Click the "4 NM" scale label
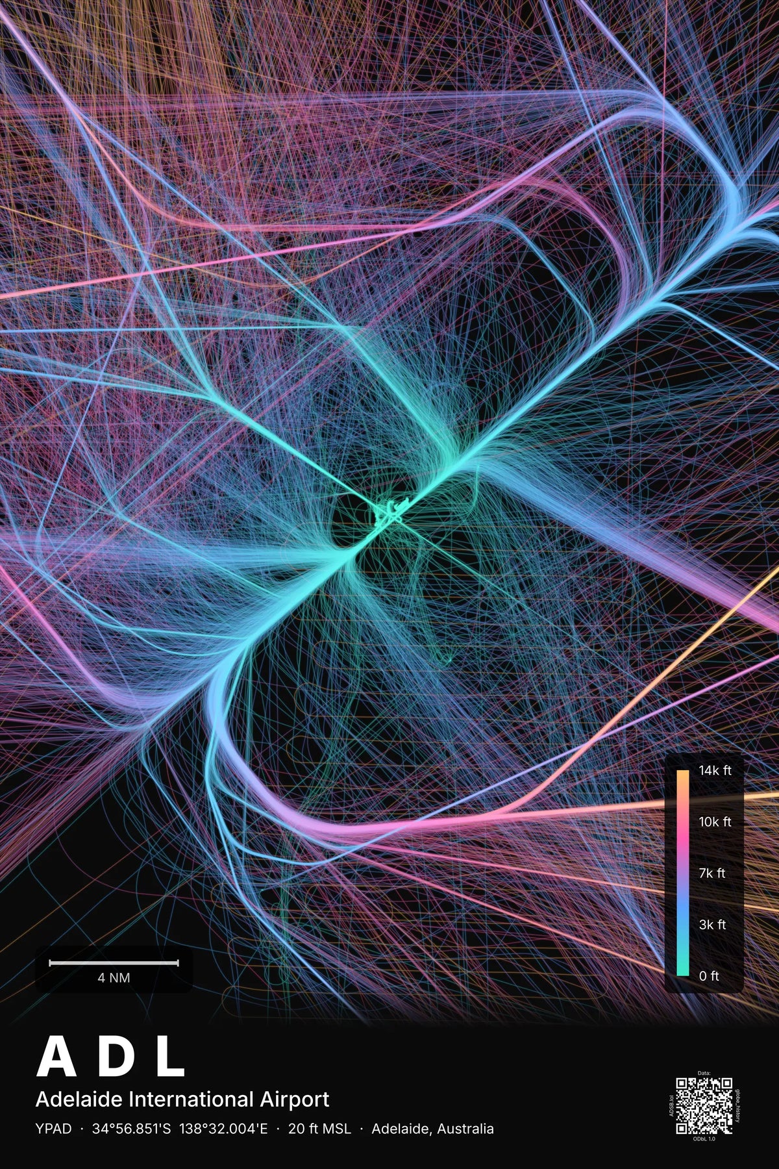 114,977
